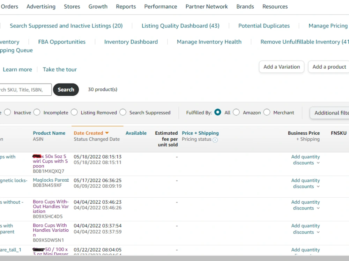Select Fulfilled By Amazon radio button

click(x=236, y=112)
